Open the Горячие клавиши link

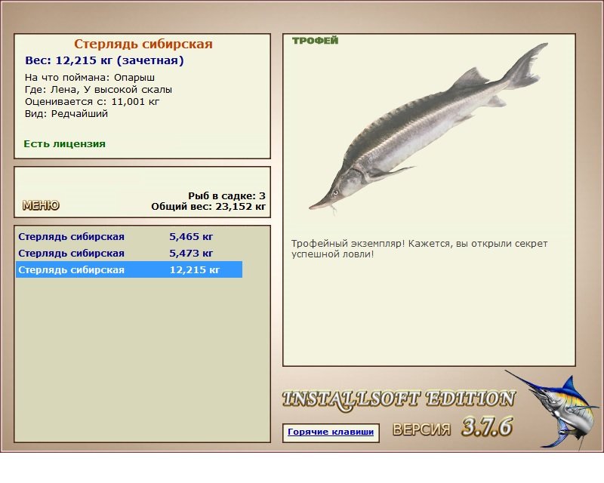pos(331,432)
